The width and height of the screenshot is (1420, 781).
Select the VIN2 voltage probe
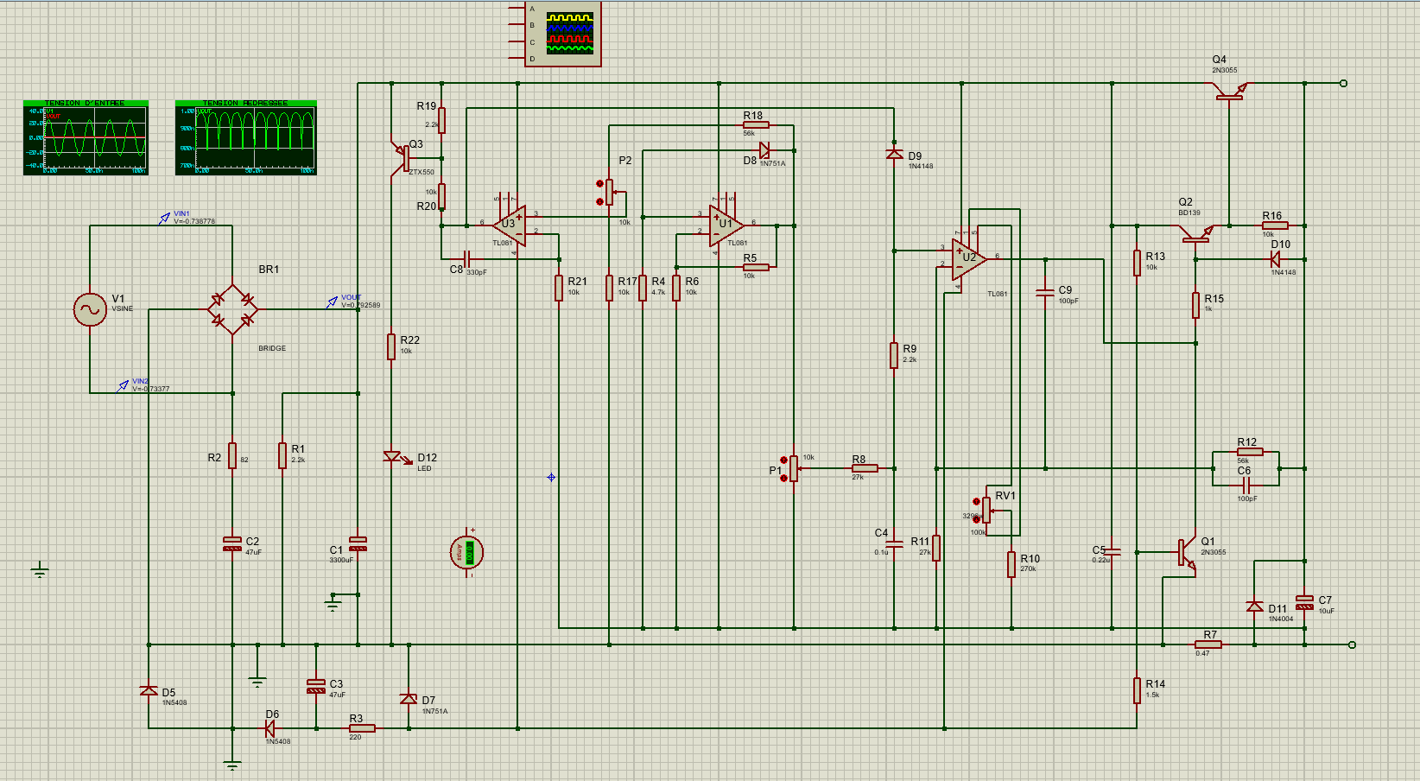(123, 385)
